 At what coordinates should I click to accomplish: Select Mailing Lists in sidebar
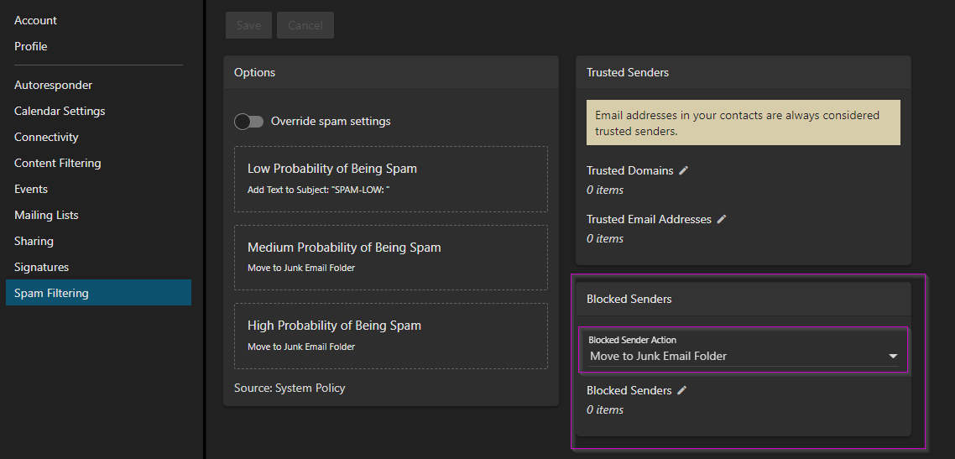[x=46, y=215]
